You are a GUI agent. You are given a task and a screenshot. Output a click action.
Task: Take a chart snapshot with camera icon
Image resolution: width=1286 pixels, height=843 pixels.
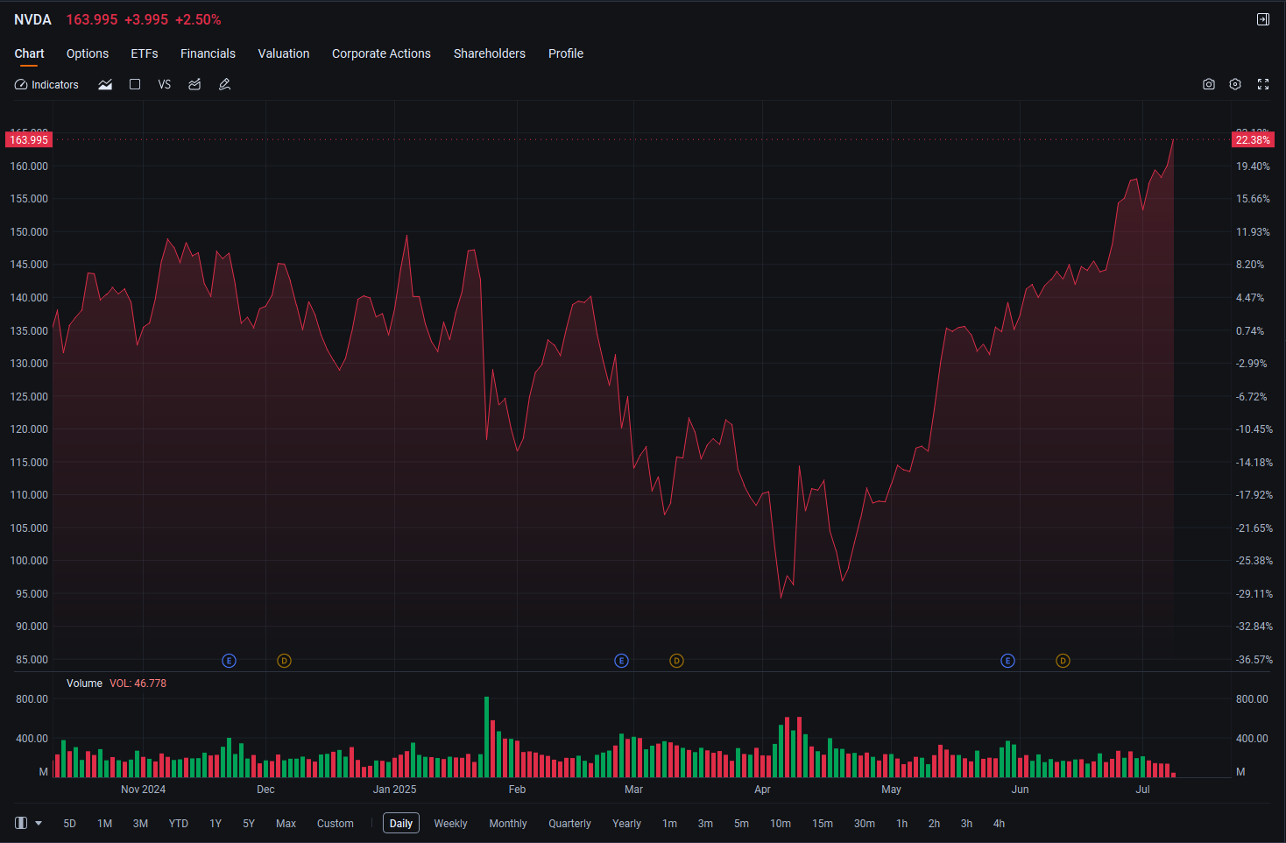coord(1209,84)
